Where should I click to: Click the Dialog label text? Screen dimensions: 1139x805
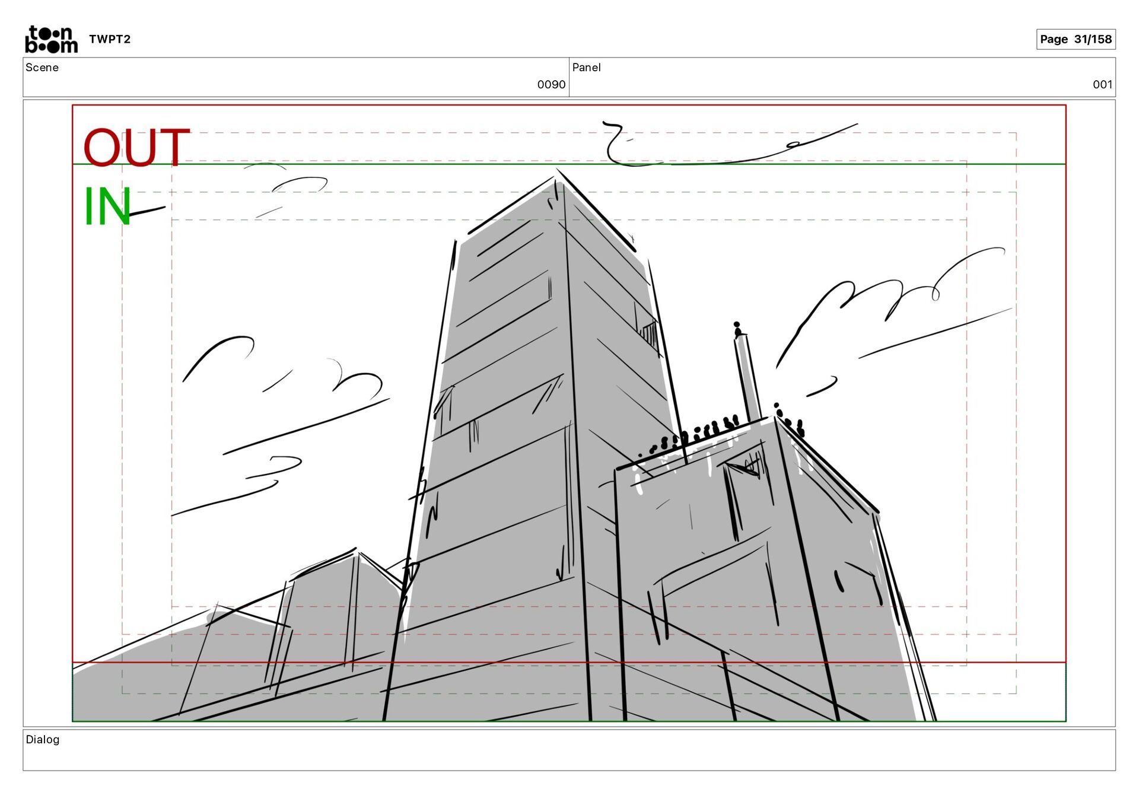click(x=43, y=740)
